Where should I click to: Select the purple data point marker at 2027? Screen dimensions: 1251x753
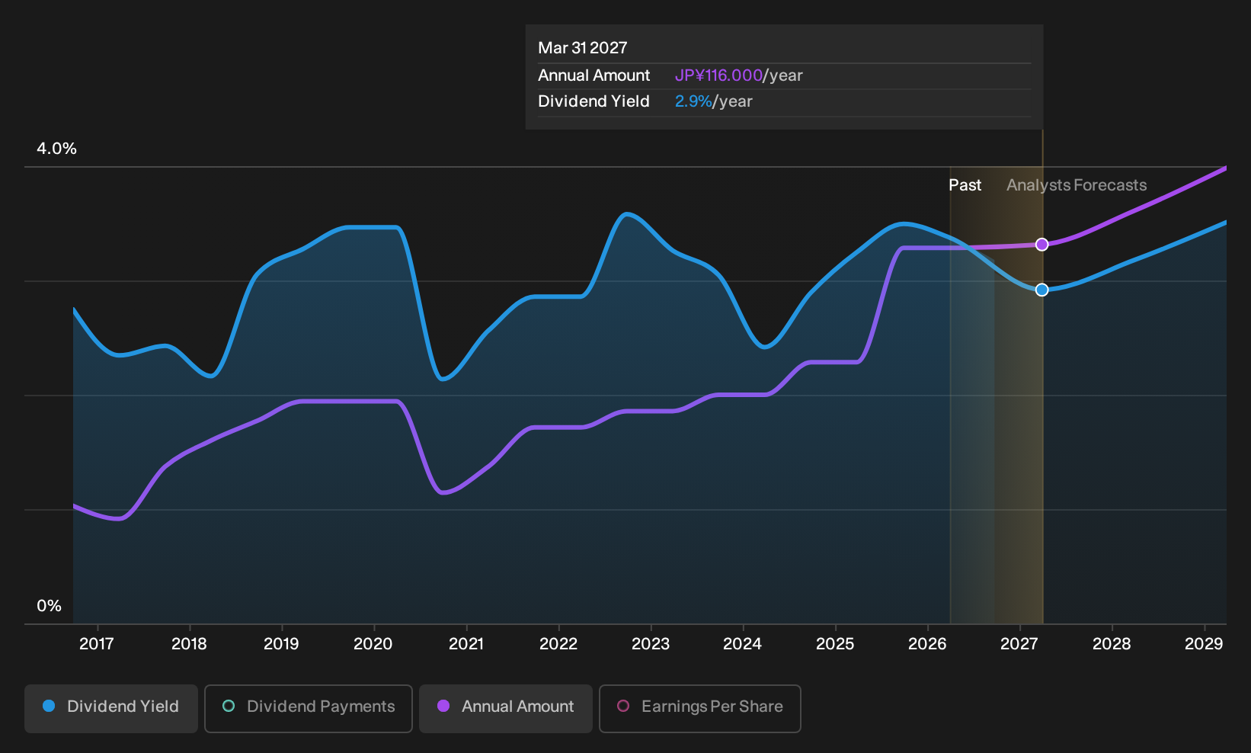pos(1042,245)
